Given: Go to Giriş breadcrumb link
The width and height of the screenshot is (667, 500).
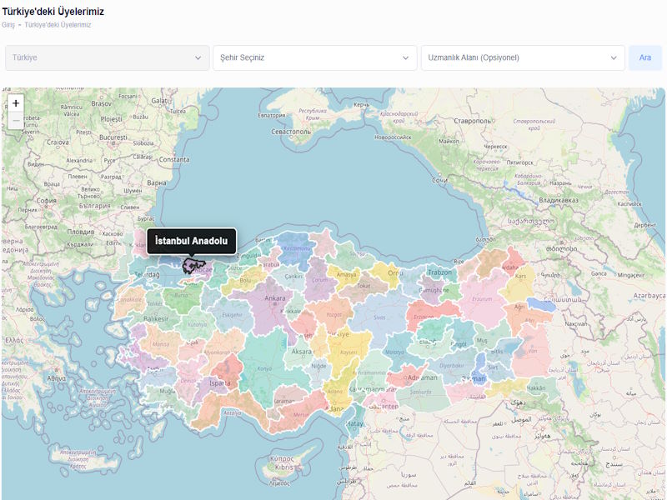Looking at the screenshot, I should click(x=8, y=25).
